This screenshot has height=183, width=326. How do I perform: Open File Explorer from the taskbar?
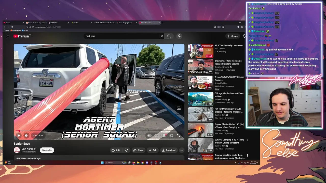[138, 163]
